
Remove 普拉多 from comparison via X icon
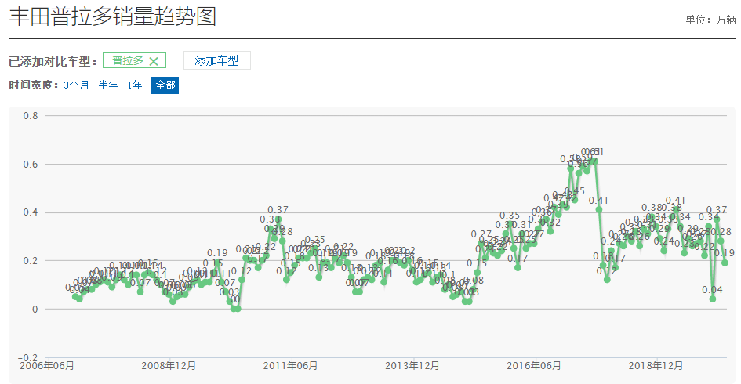click(154, 61)
